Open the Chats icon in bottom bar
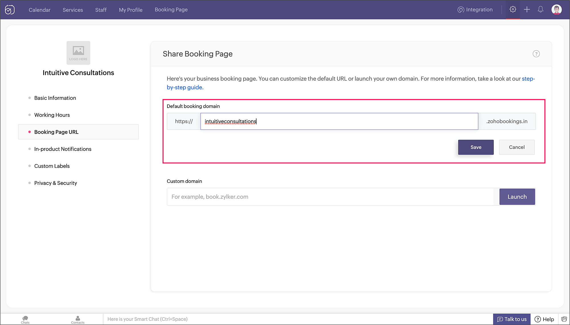Viewport: 570px width, 325px height. [x=25, y=320]
